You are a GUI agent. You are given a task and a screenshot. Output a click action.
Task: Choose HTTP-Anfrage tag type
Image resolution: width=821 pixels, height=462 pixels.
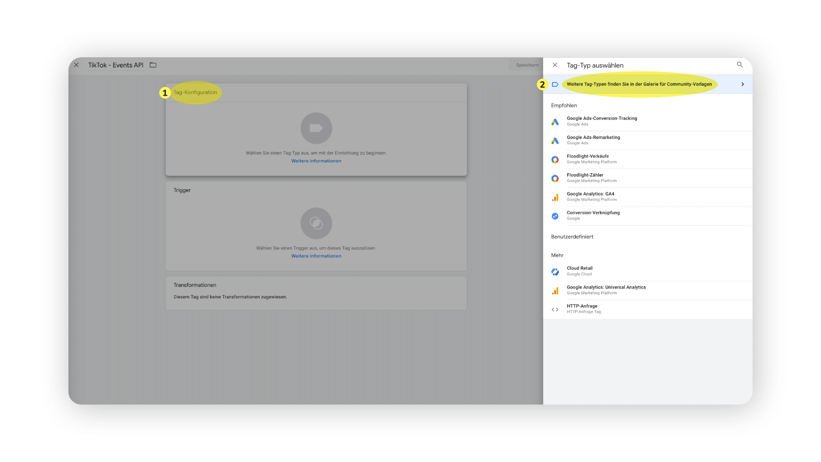648,309
